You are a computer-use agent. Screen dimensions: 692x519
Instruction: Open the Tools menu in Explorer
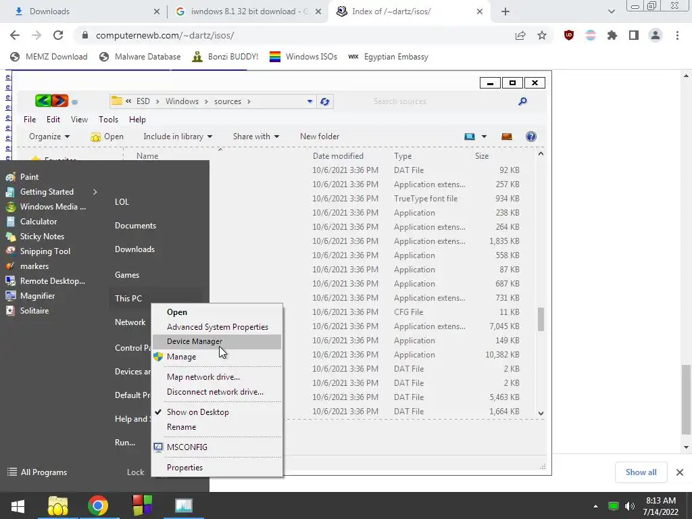click(x=108, y=120)
